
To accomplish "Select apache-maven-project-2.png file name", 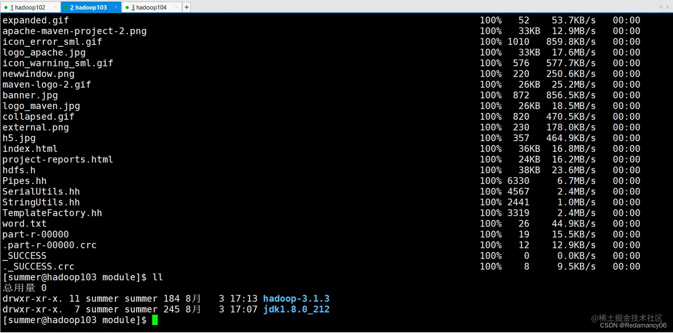I will (74, 31).
